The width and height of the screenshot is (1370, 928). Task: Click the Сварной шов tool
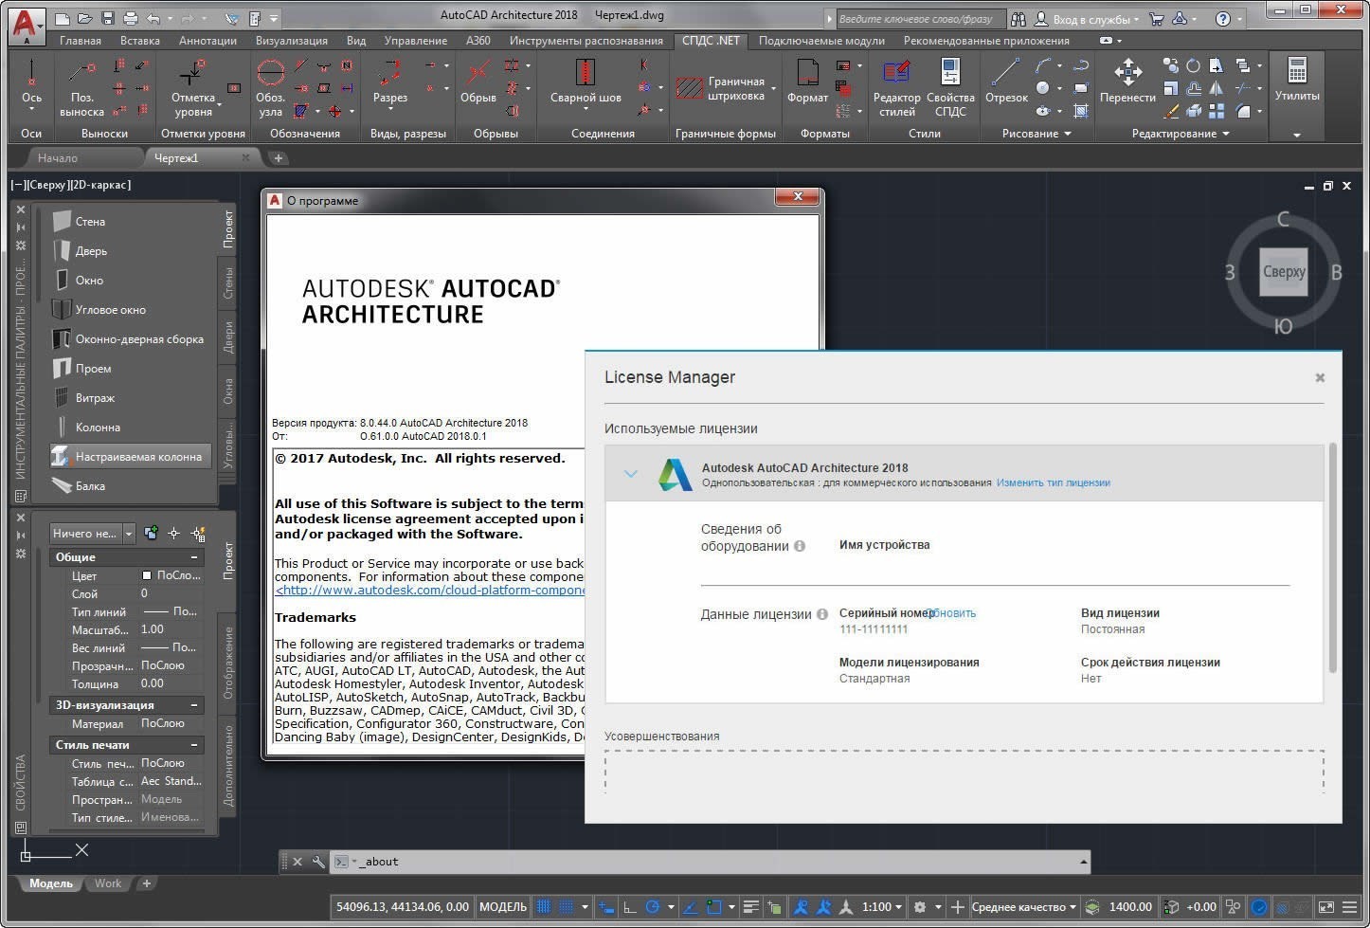[586, 83]
